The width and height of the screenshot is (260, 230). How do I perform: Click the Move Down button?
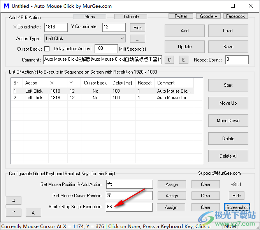(228, 121)
